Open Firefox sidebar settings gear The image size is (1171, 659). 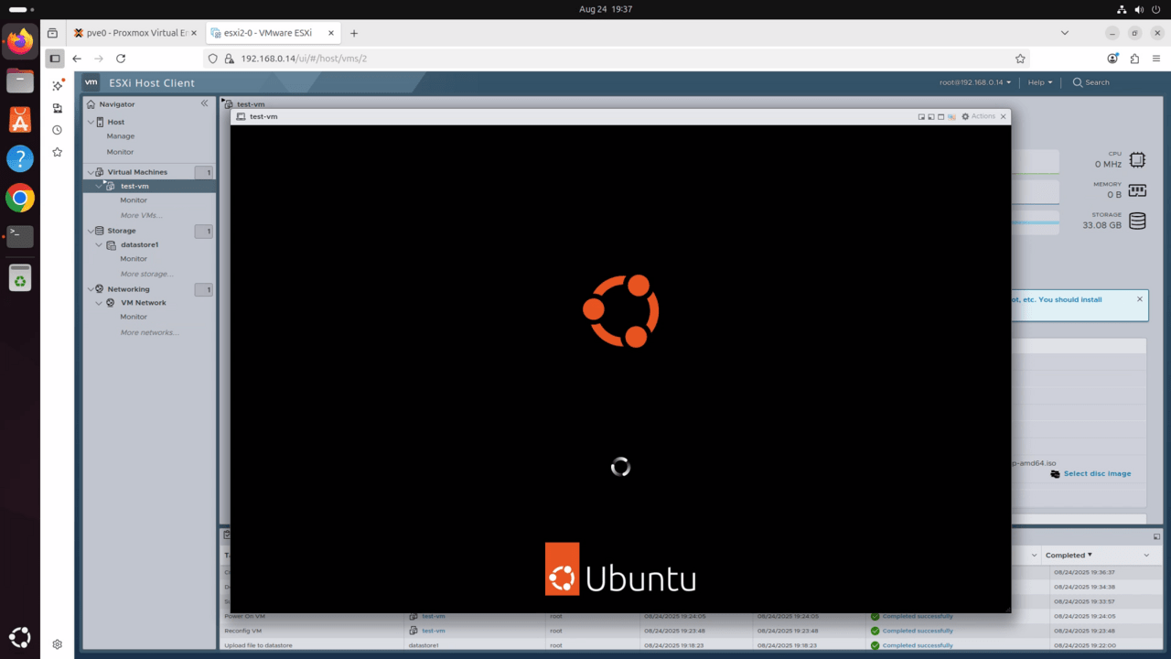click(x=57, y=644)
